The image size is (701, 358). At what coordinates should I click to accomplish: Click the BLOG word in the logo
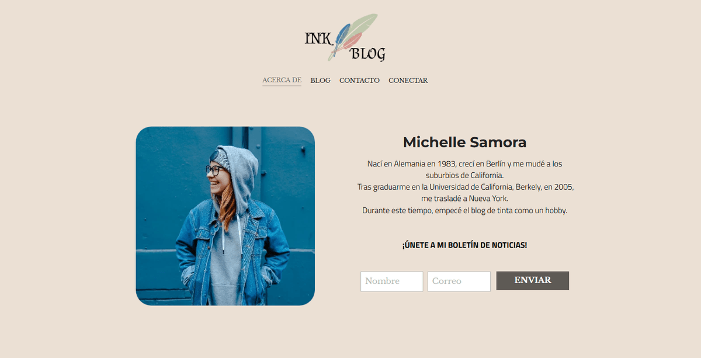tap(367, 54)
